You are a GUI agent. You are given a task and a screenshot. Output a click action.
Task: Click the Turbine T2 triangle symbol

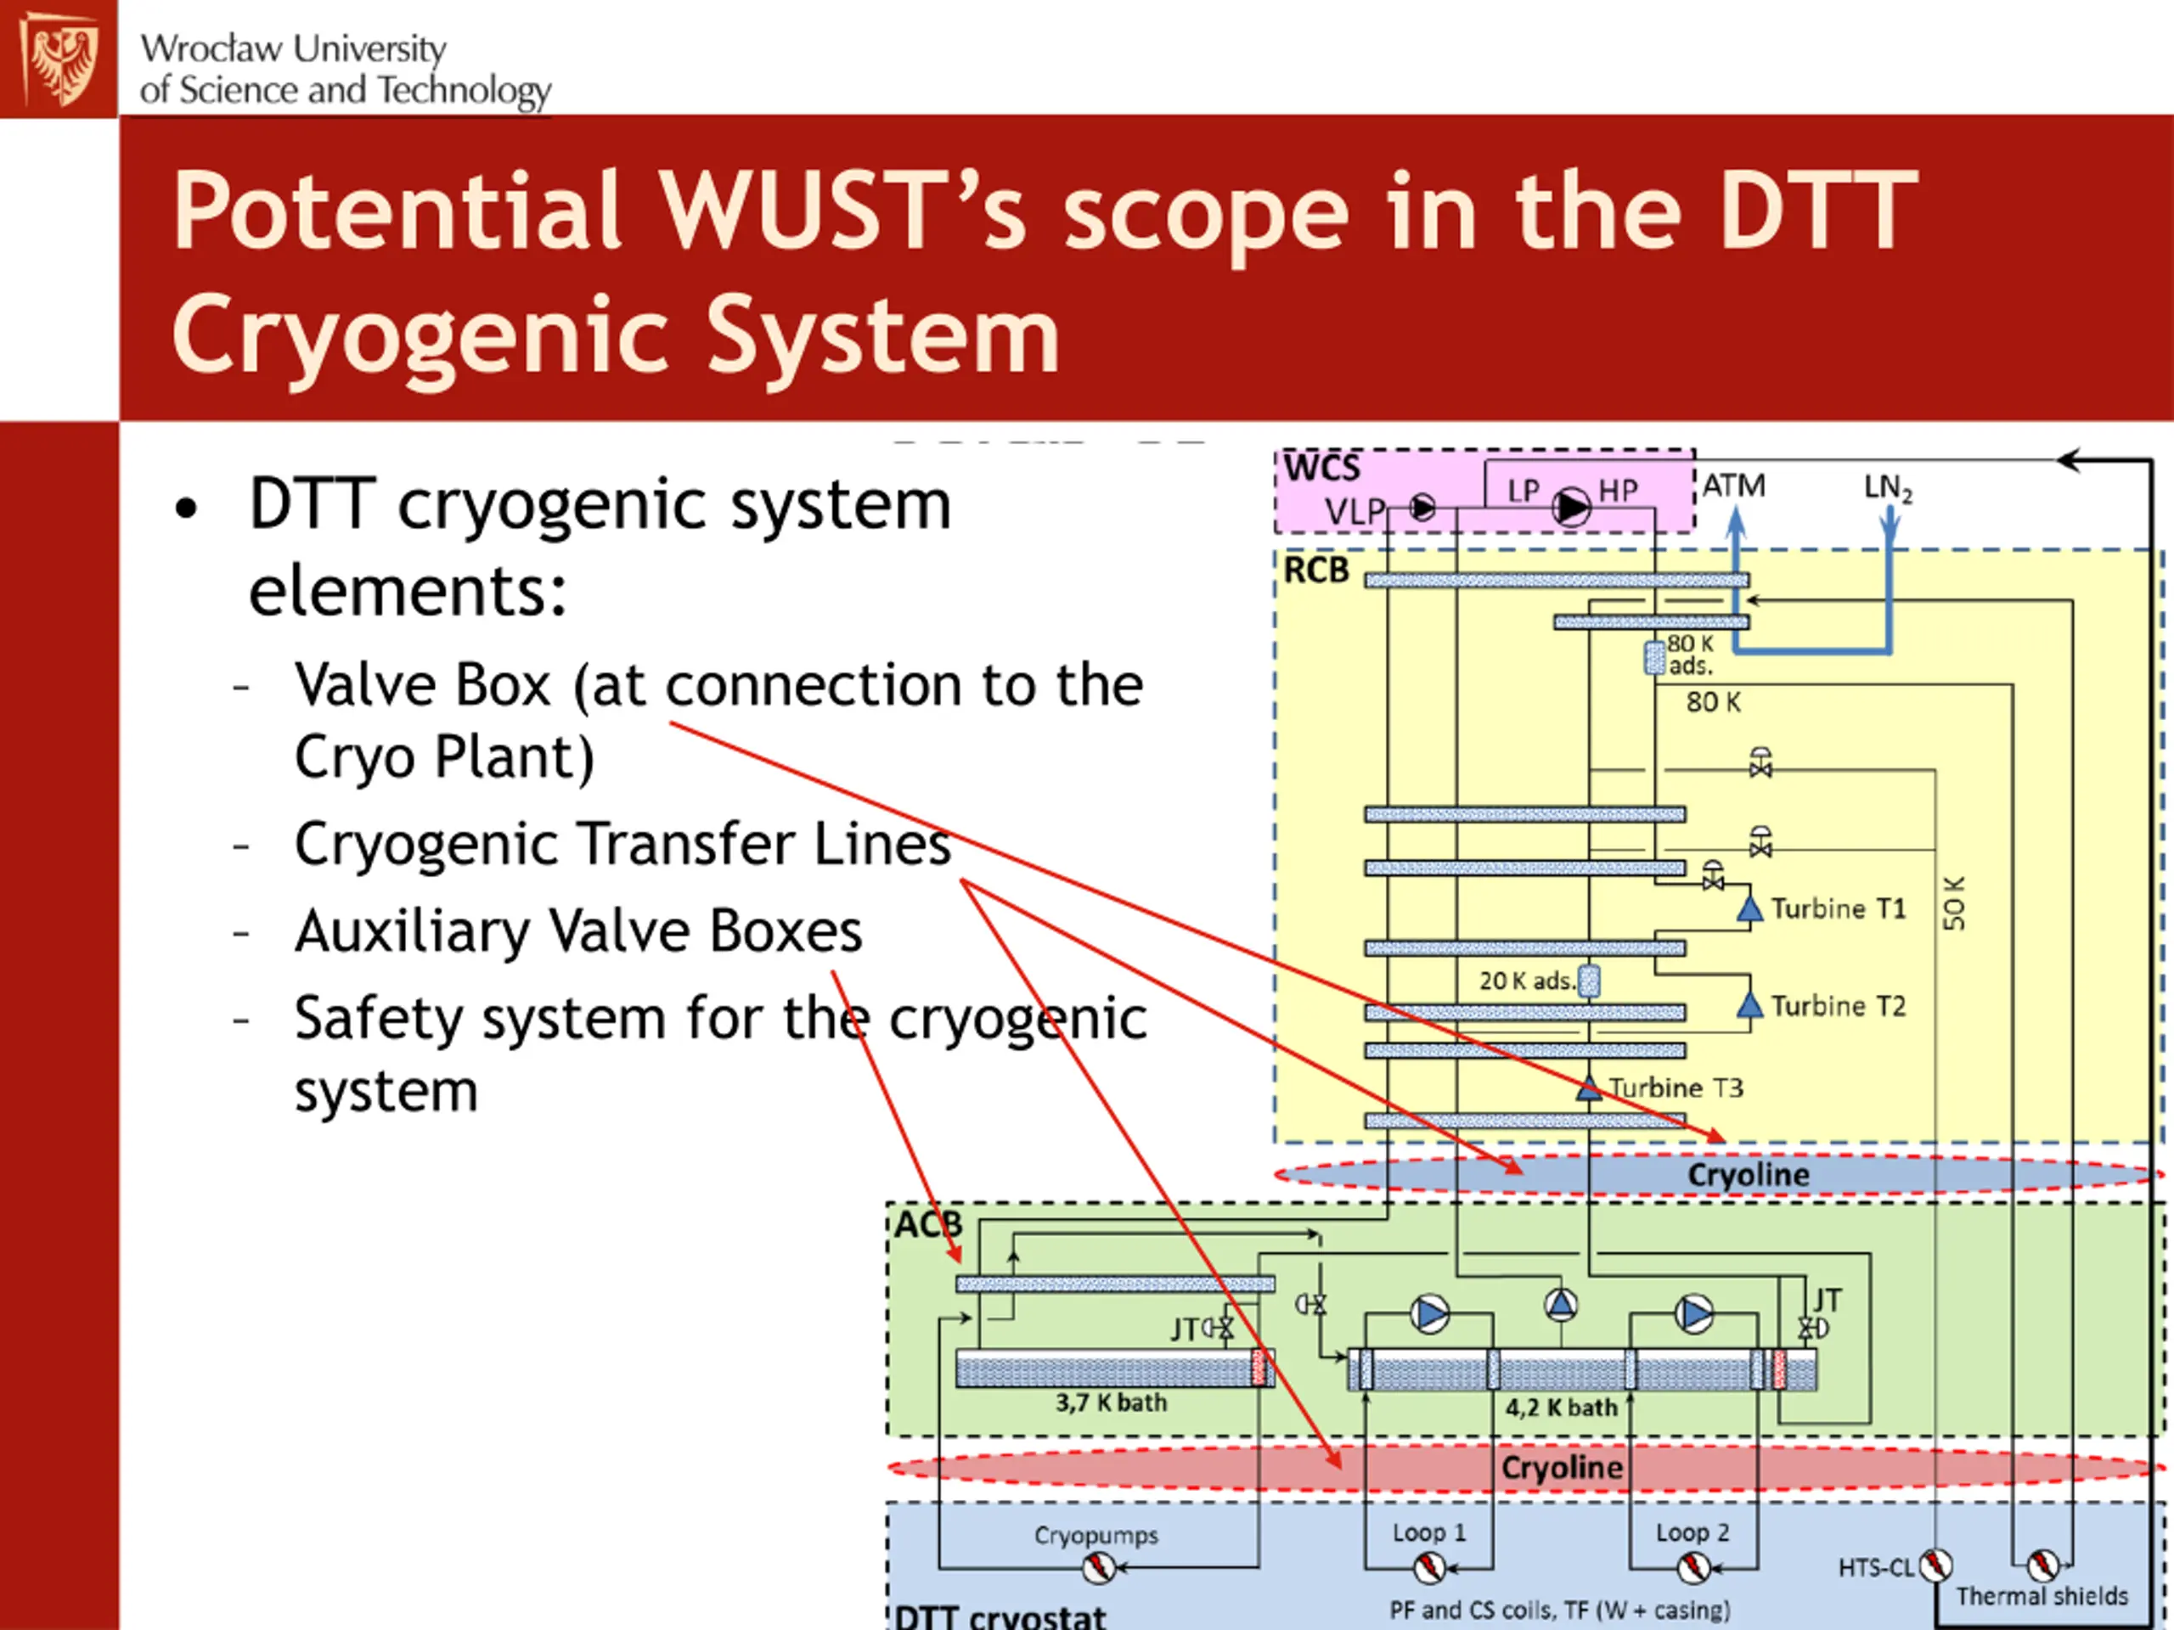tap(1749, 1004)
